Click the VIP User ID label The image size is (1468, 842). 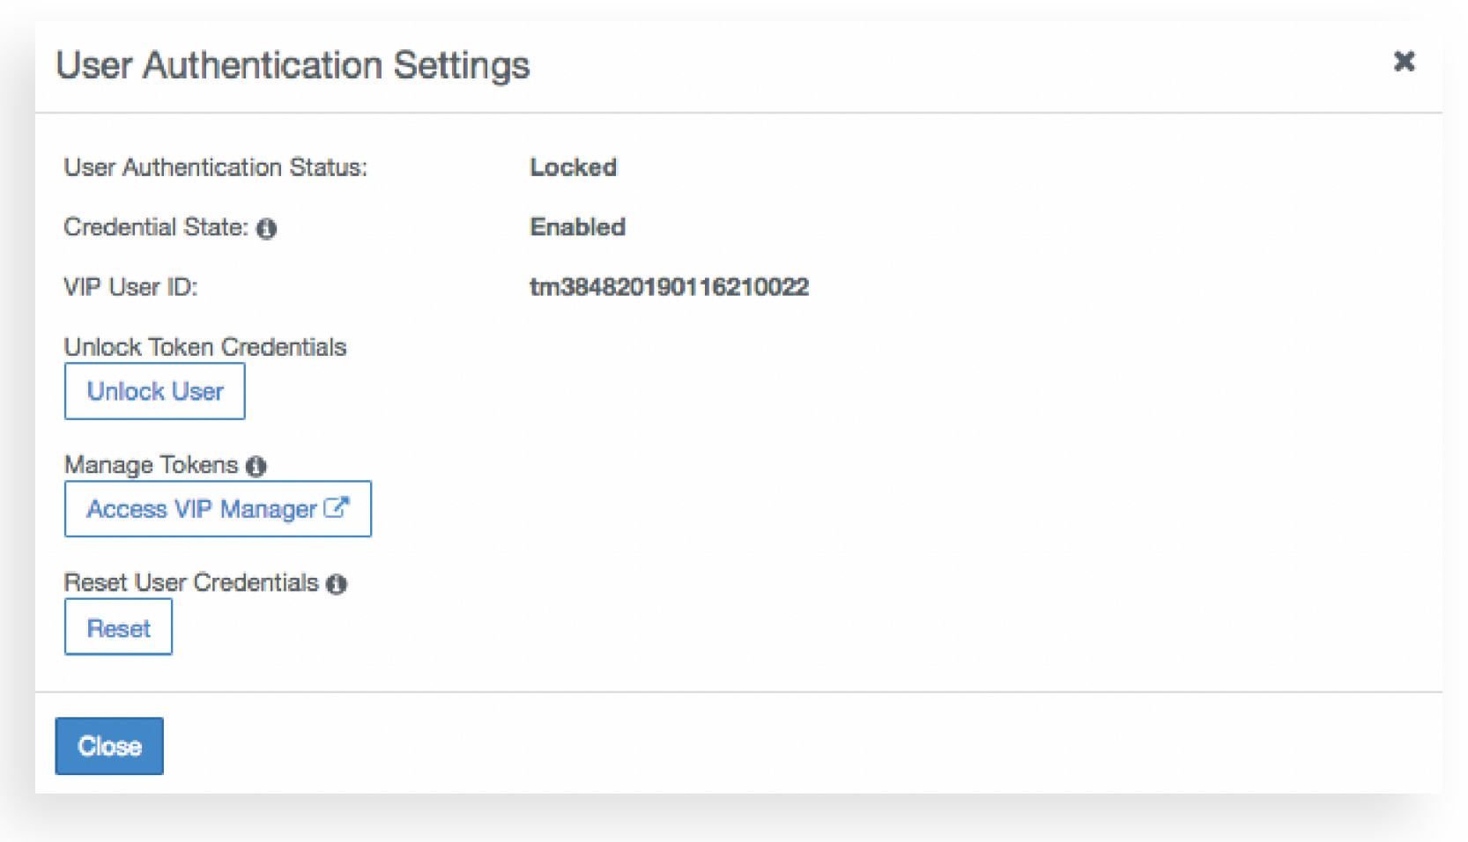click(x=130, y=287)
